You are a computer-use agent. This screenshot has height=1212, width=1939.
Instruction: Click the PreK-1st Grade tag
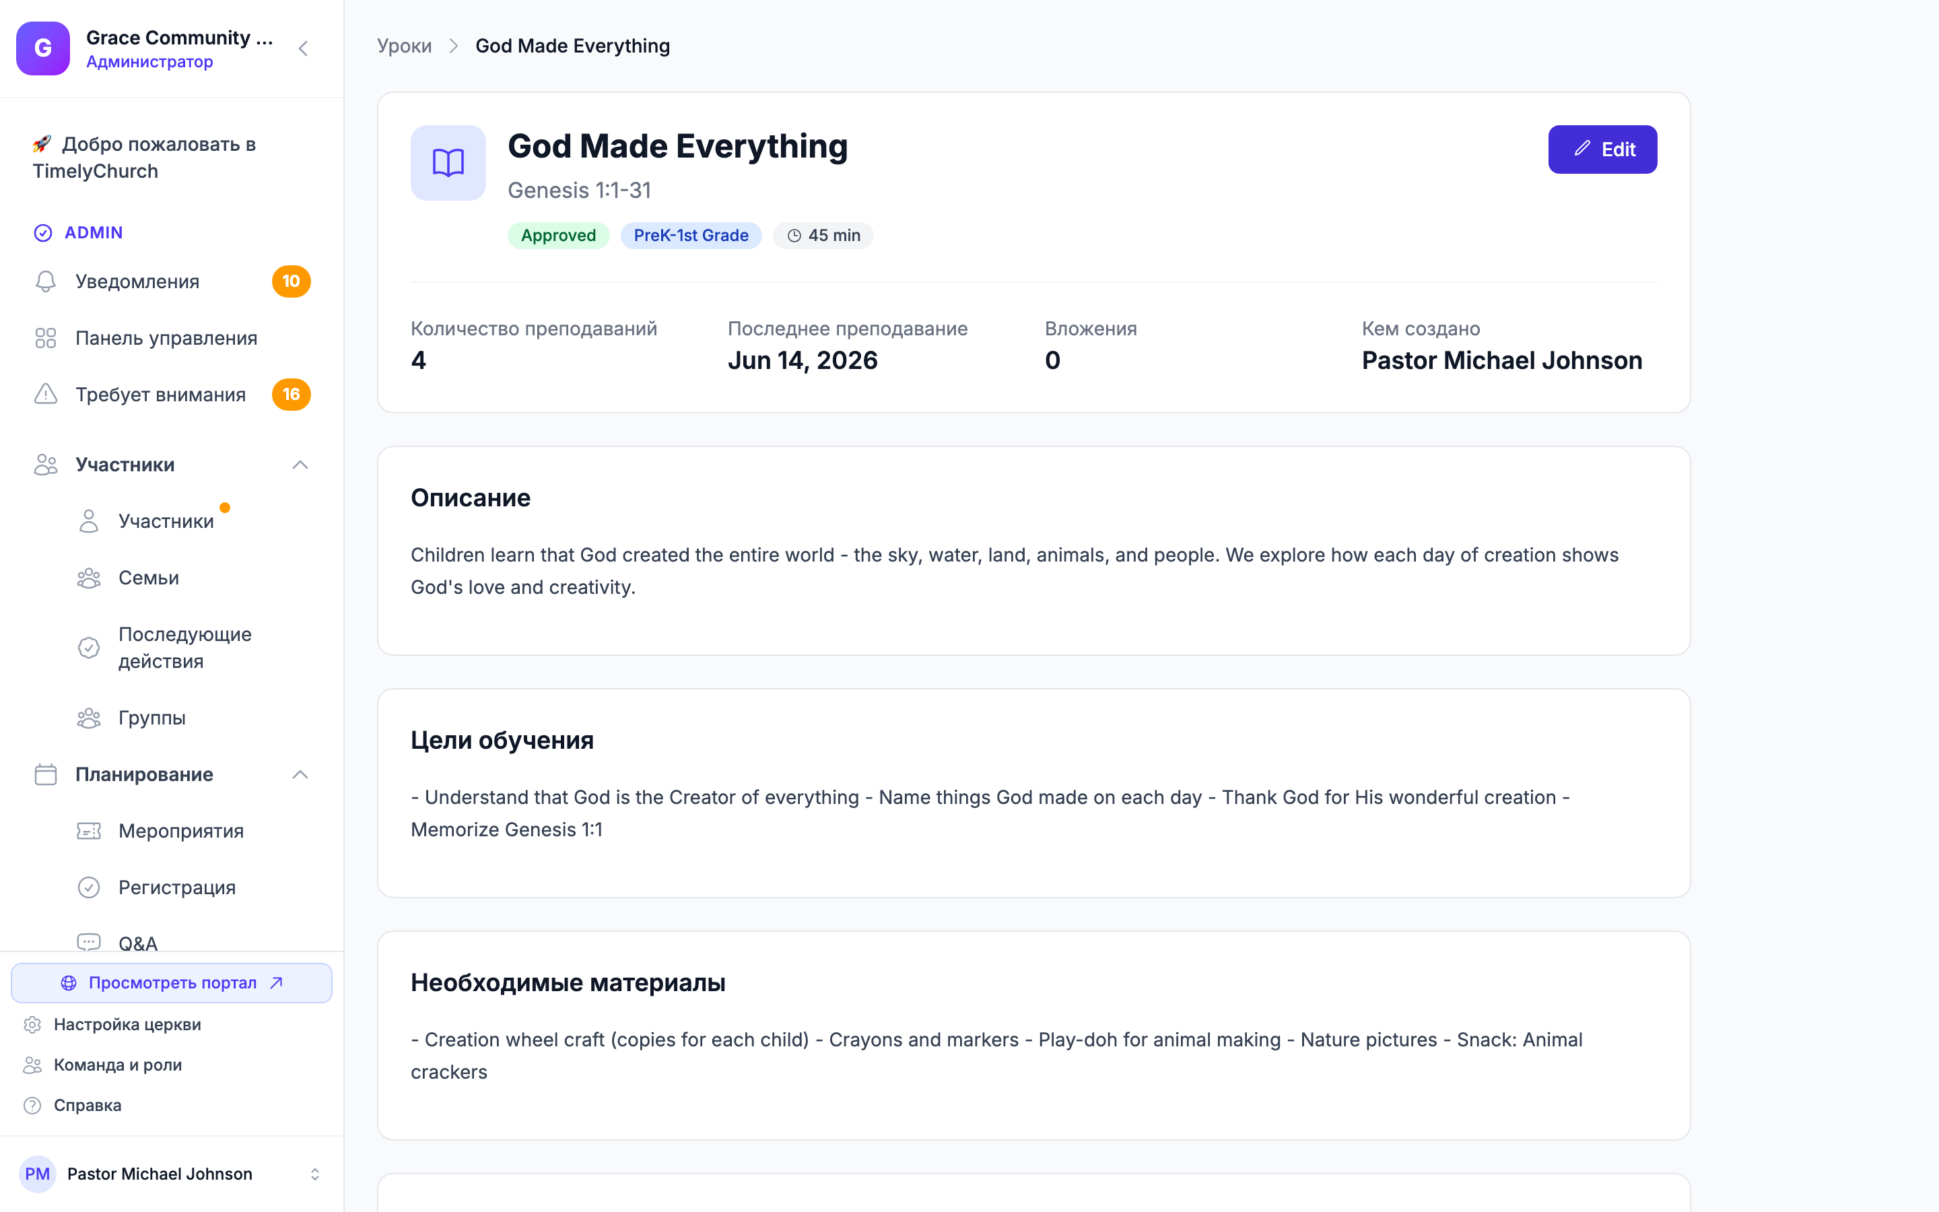click(691, 236)
